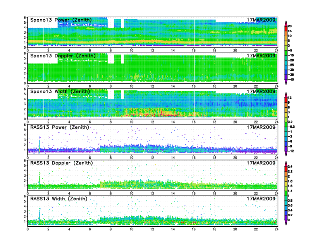Click the 12 label on the middle colorbar
Viewport: 319px width, 246px height.
coord(290,98)
